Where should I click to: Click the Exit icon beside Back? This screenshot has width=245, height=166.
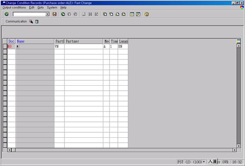[x=69, y=14]
